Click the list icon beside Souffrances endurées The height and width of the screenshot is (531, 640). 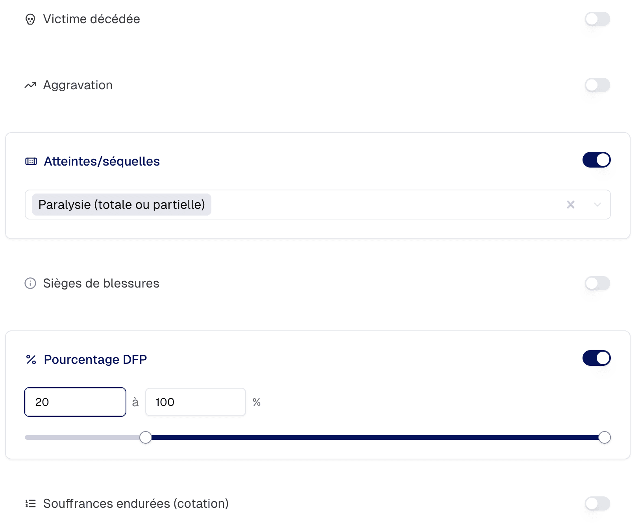tap(30, 503)
